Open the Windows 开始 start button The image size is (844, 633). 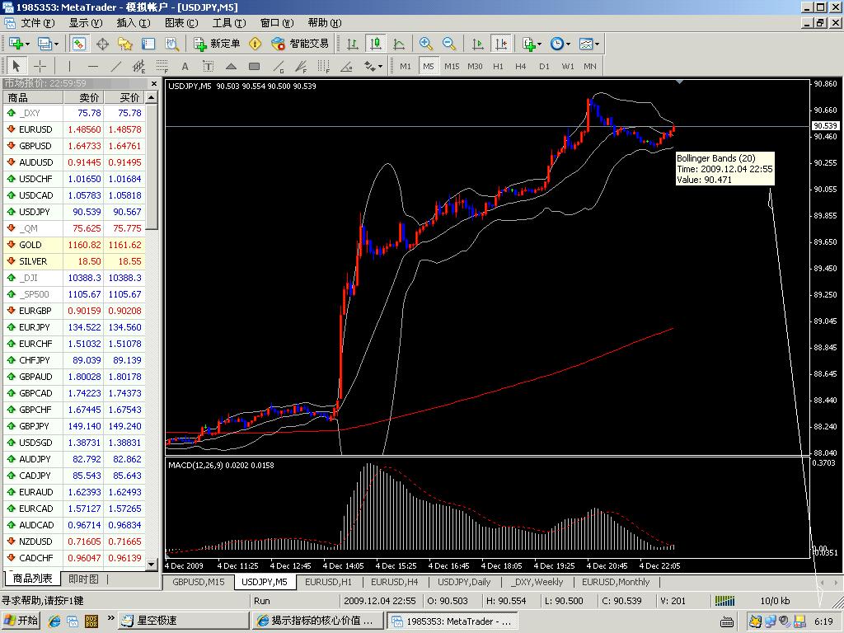click(21, 621)
